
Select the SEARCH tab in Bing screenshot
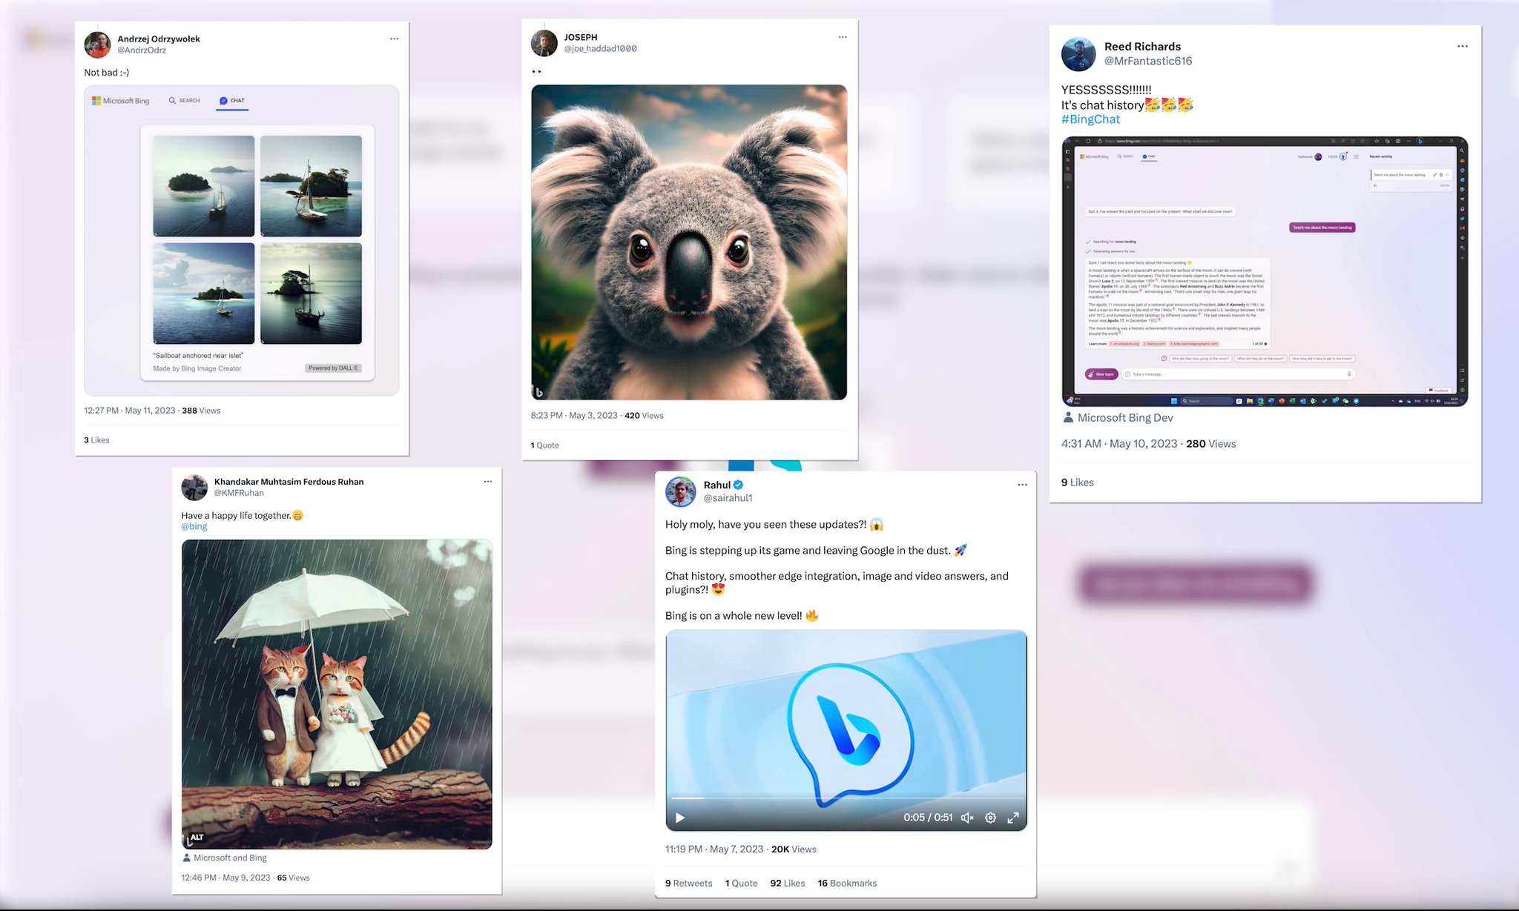[184, 101]
